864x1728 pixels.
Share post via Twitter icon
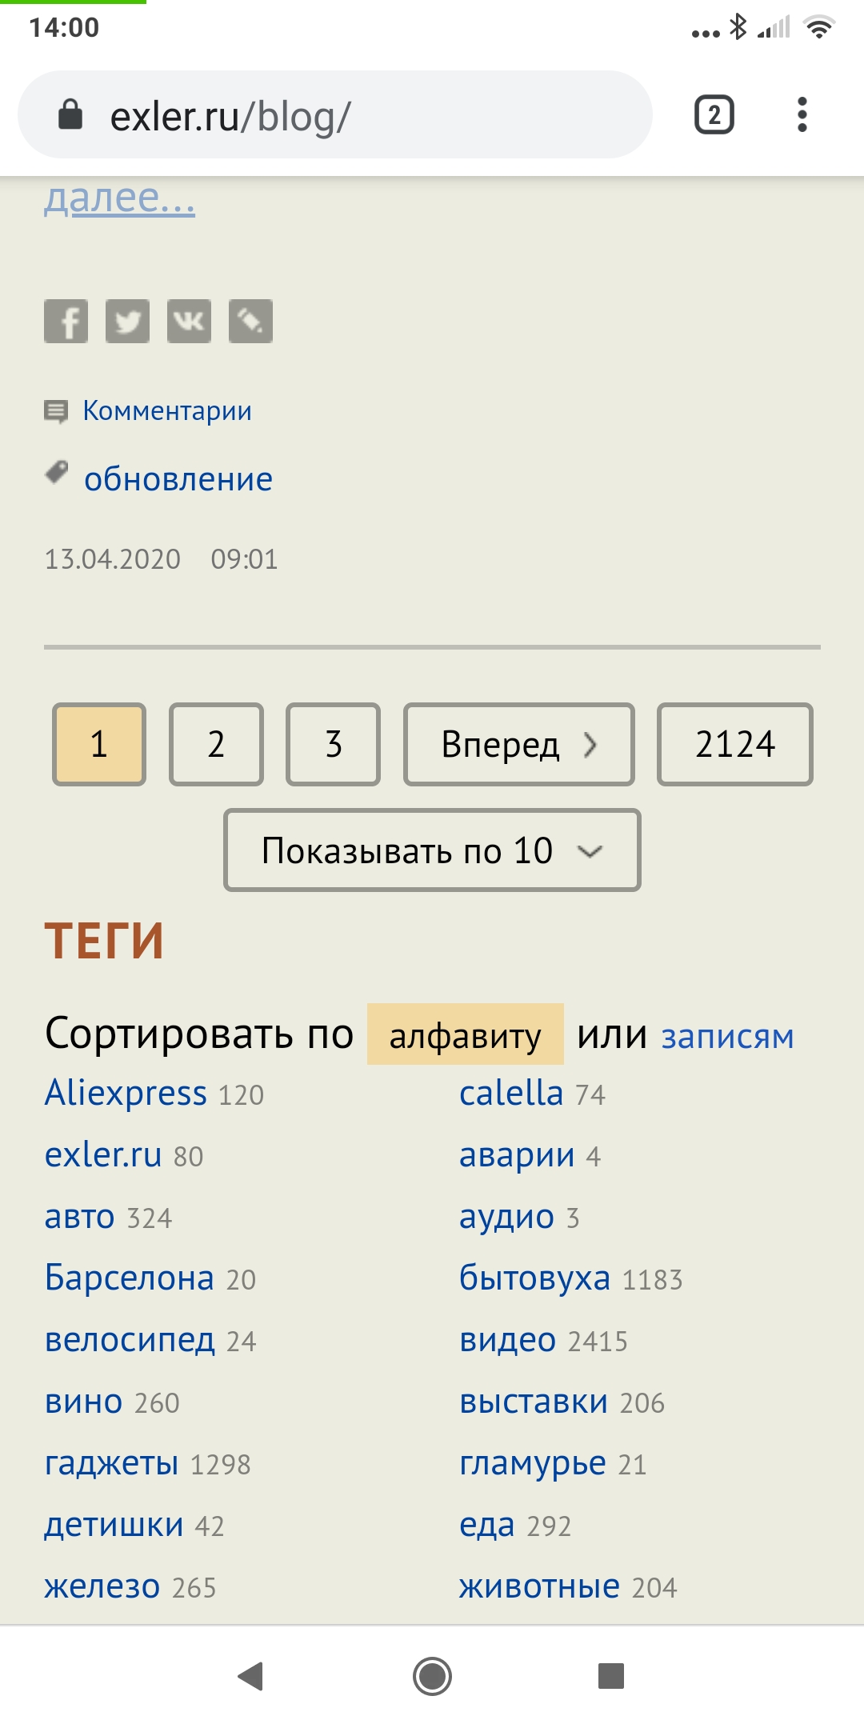coord(127,322)
